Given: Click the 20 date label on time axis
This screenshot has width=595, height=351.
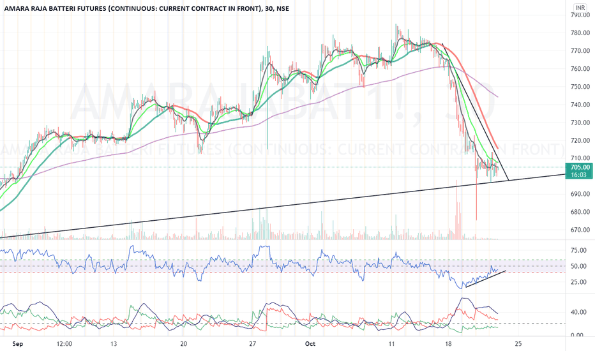Looking at the screenshot, I should click(183, 344).
